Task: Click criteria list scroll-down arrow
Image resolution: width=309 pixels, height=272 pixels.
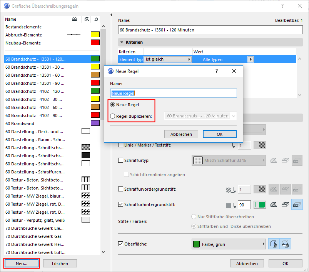Action: pyautogui.click(x=299, y=95)
